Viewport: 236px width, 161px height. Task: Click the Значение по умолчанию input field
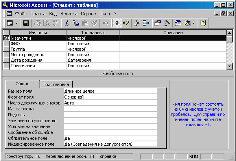111,121
